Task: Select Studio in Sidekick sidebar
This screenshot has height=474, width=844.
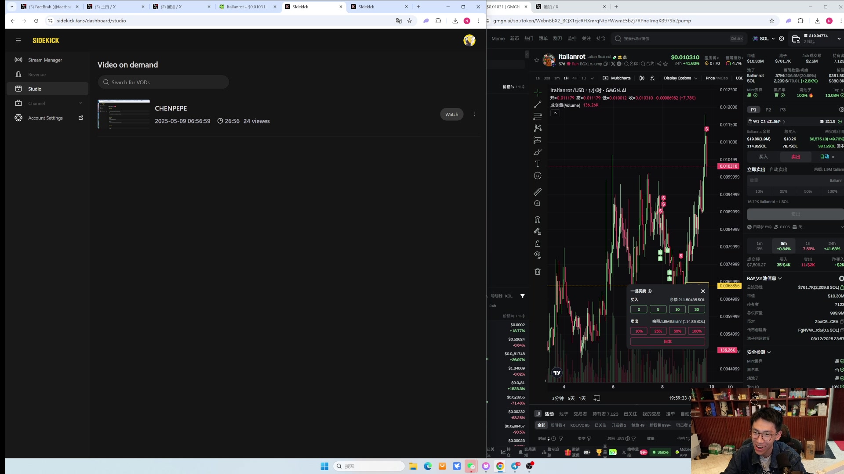Action: [x=47, y=89]
